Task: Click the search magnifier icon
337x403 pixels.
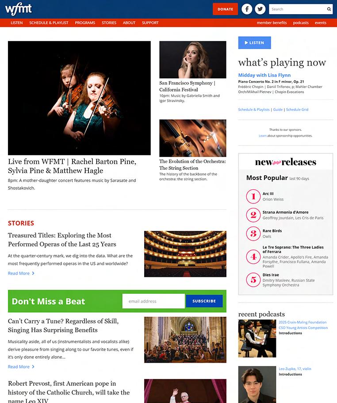Action: (x=329, y=9)
